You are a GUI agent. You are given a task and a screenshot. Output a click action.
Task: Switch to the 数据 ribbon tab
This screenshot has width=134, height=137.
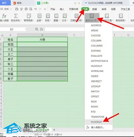pyautogui.click(x=94, y=9)
